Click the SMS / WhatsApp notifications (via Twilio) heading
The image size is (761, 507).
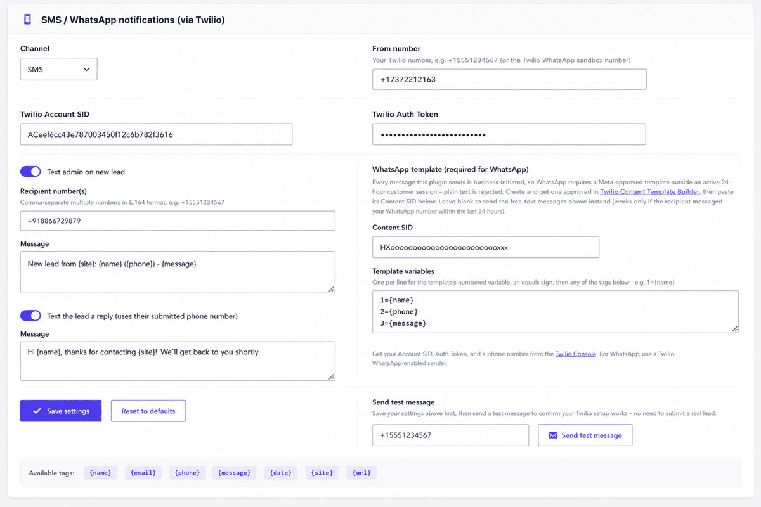(x=133, y=20)
